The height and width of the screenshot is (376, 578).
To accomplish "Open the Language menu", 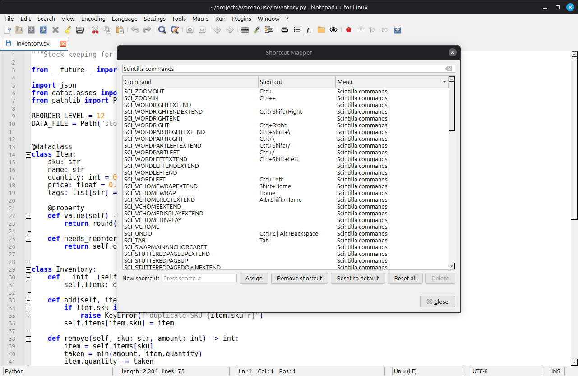I will click(125, 19).
